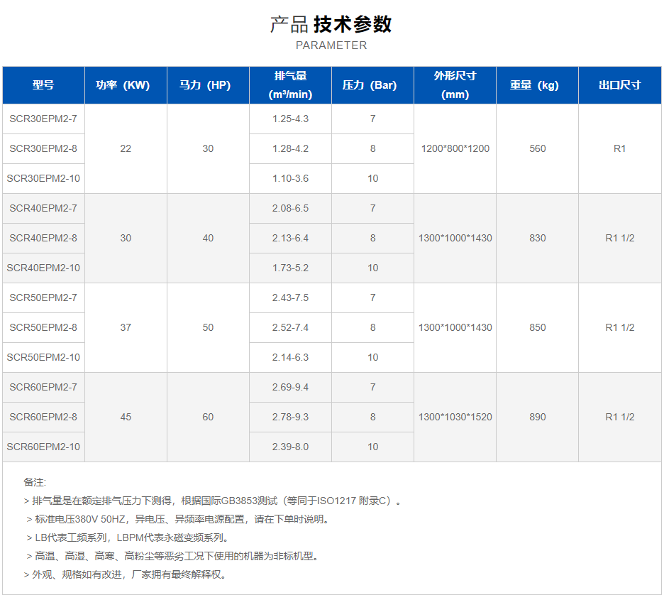The image size is (664, 595).
Task: Click the 外形尺寸 (mm) column header
Action: (455, 85)
